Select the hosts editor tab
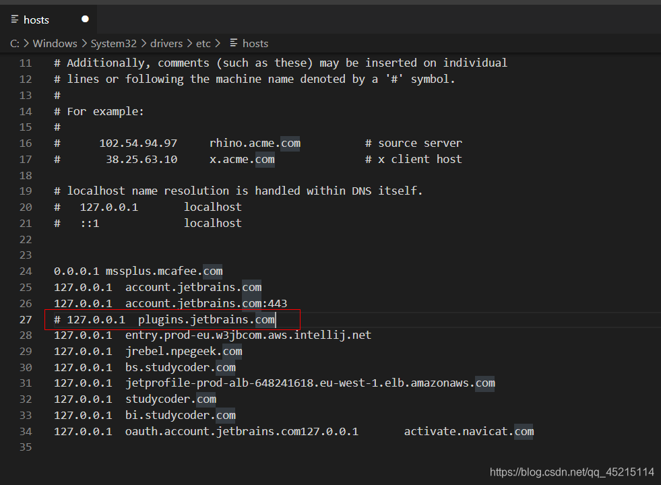The height and width of the screenshot is (485, 661). coord(49,20)
